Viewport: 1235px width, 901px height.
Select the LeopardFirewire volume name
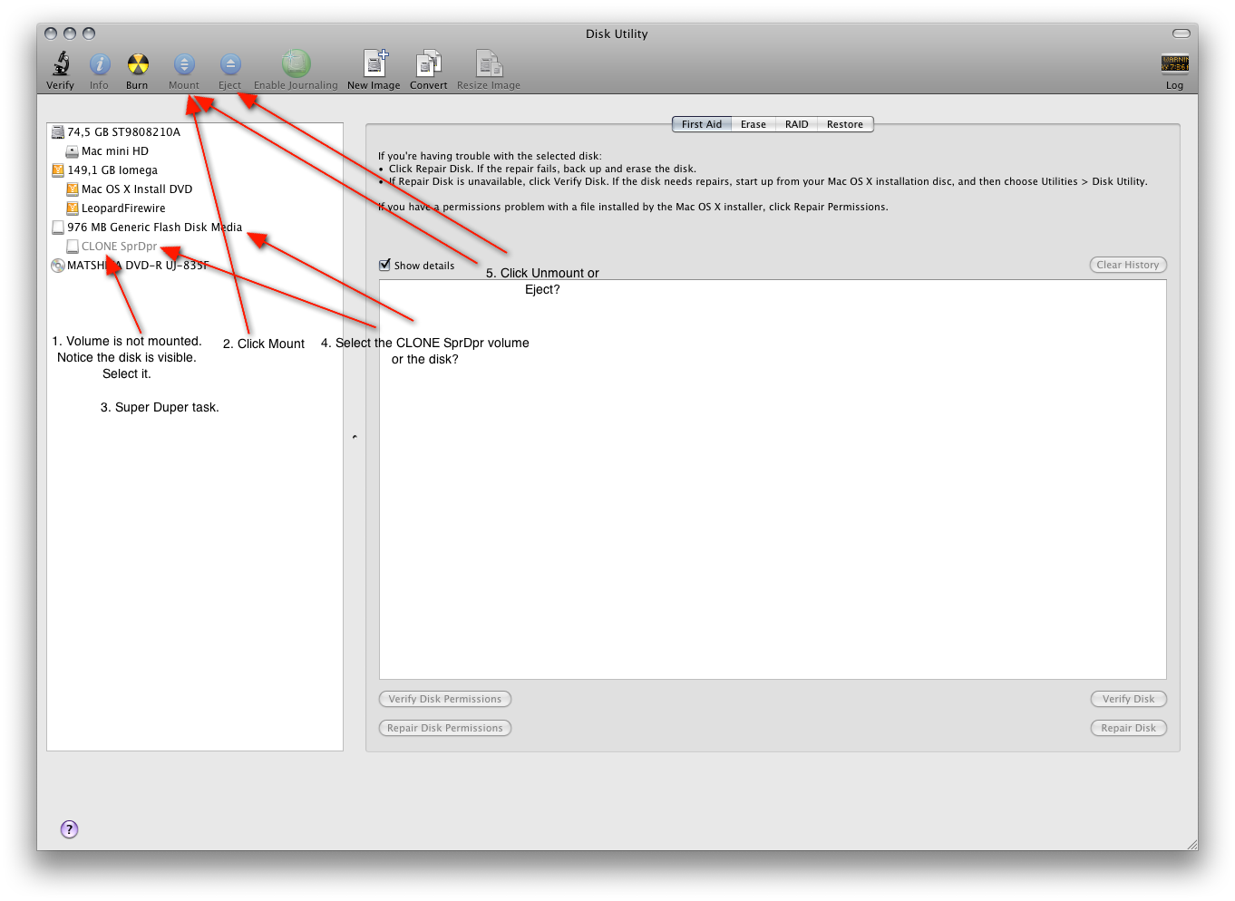click(123, 208)
